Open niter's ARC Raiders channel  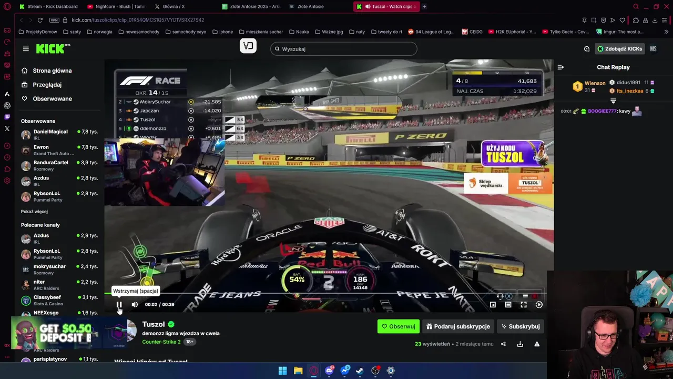coord(59,285)
